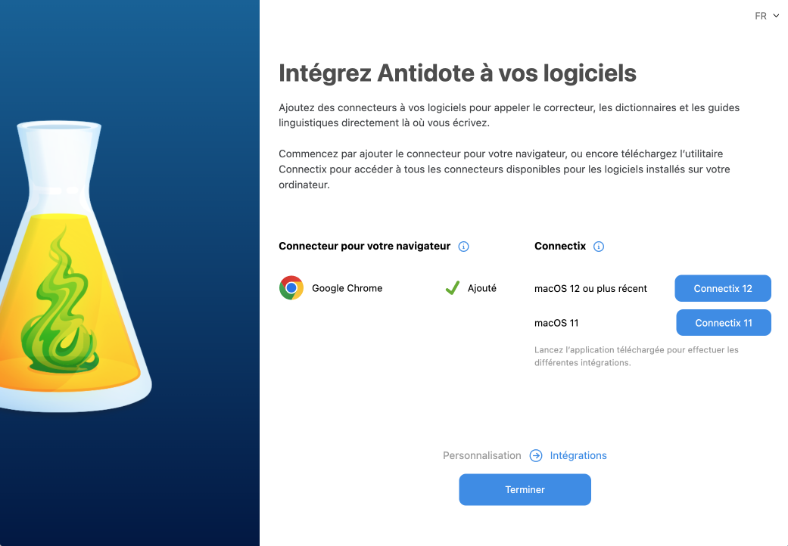The image size is (788, 546).
Task: Open info icon beside browser connector heading
Action: click(x=463, y=247)
